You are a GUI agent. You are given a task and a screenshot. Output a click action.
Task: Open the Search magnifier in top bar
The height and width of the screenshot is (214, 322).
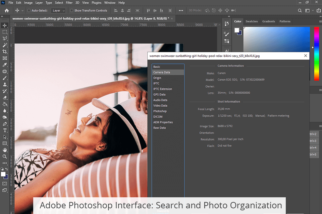click(300, 10)
